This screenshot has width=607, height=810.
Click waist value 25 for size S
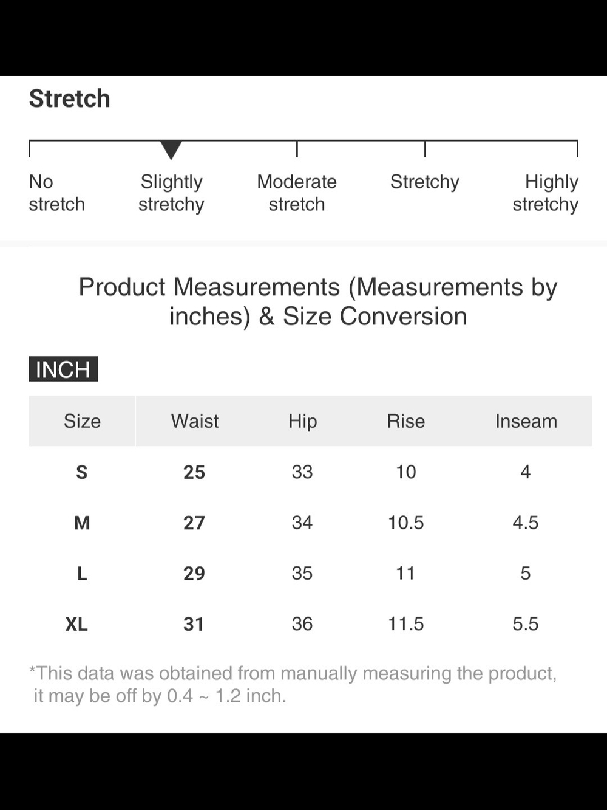coord(194,472)
